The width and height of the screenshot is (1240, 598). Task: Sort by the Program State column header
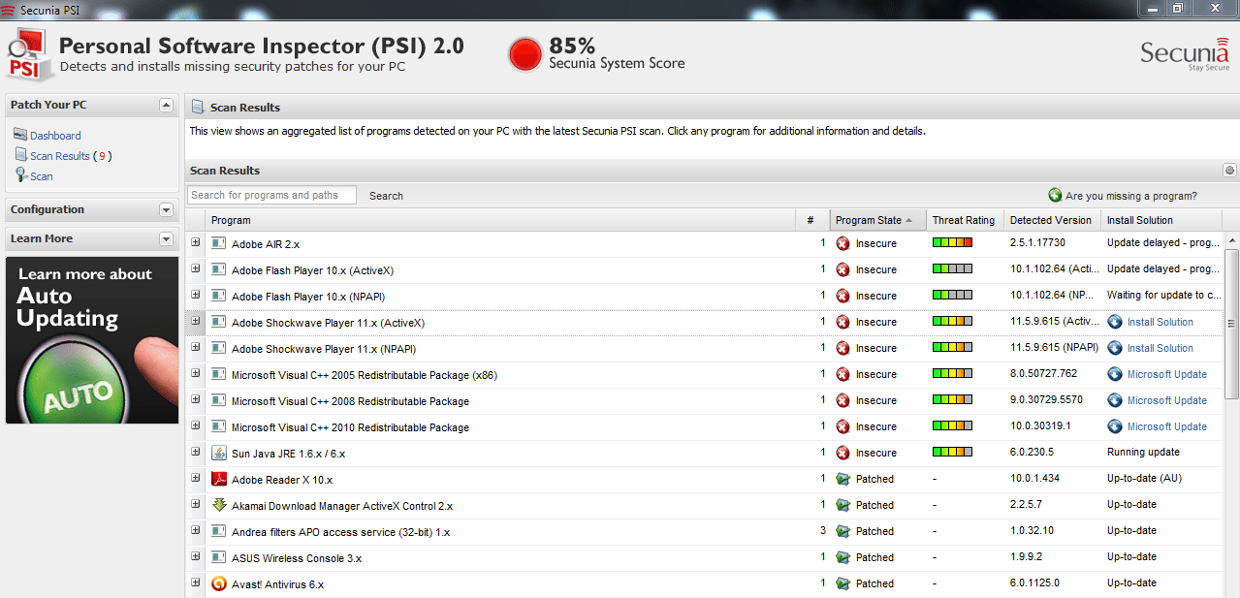tap(877, 220)
